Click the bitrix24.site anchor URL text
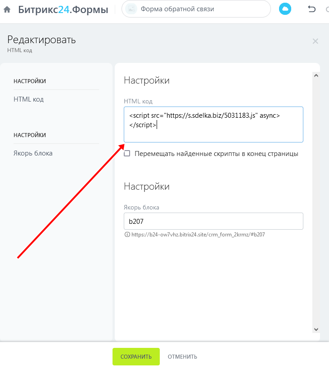The height and width of the screenshot is (369, 329). point(198,235)
